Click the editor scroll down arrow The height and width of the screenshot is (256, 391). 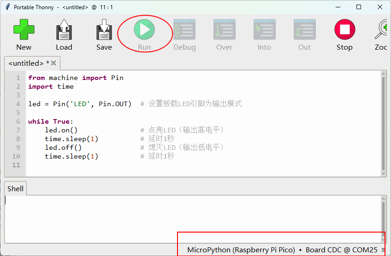point(384,174)
